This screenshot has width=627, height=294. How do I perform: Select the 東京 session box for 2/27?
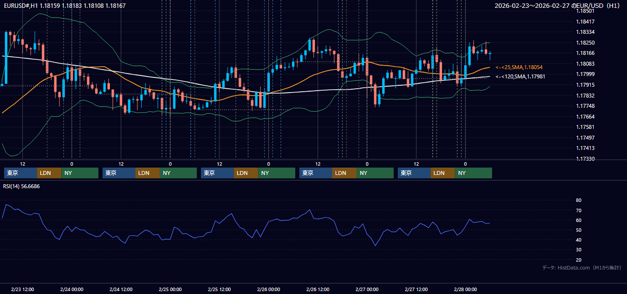click(x=414, y=173)
